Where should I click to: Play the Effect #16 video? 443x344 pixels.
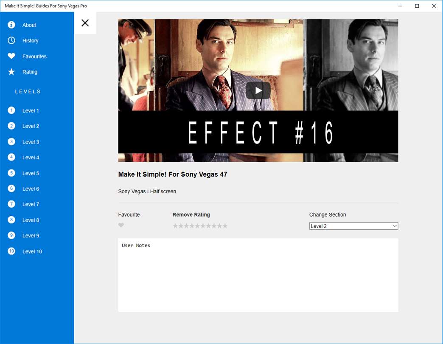click(x=258, y=90)
